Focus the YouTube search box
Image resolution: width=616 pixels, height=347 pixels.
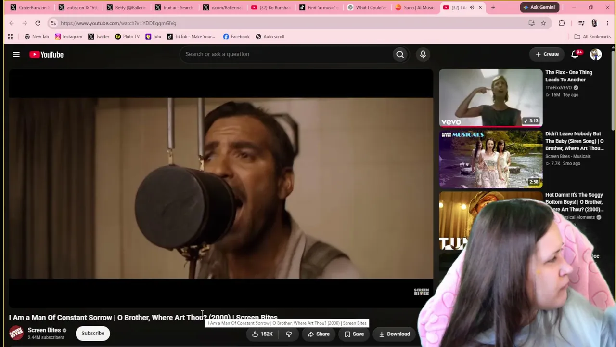point(286,54)
